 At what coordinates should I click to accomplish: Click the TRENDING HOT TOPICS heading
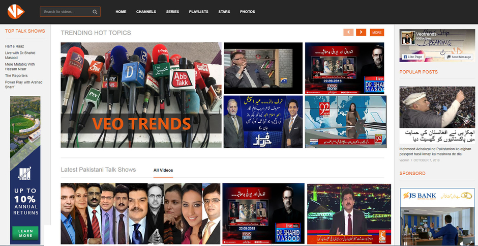click(x=96, y=33)
